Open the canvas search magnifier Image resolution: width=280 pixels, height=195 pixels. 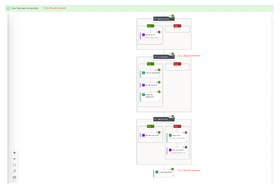pos(14,171)
